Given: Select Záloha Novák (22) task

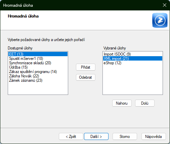Looking at the screenshot, I should coord(38,76).
